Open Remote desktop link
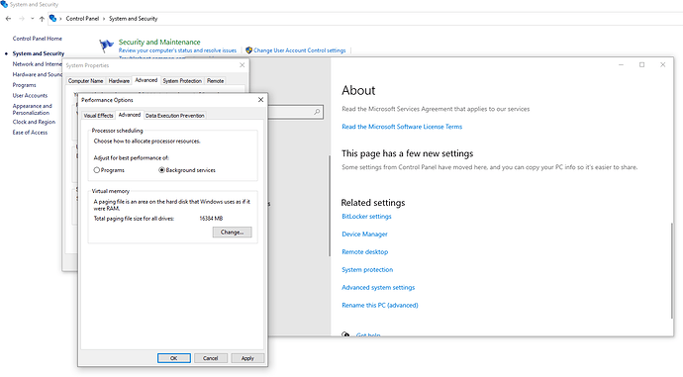 (365, 252)
